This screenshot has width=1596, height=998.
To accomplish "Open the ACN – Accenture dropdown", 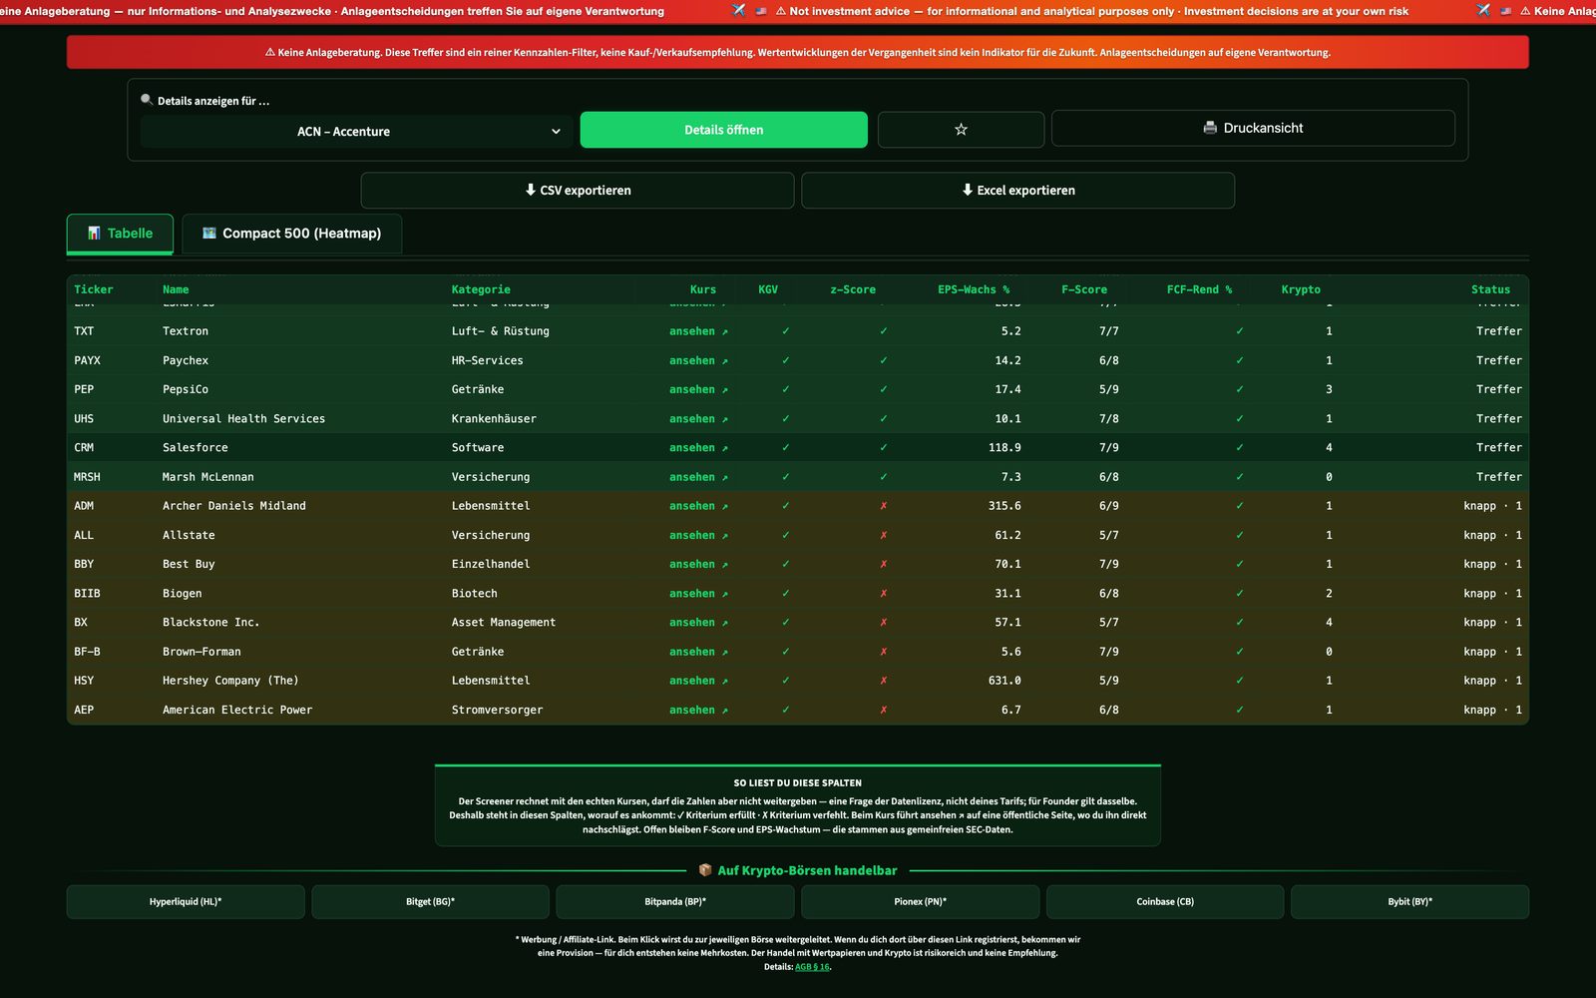I will pos(355,131).
